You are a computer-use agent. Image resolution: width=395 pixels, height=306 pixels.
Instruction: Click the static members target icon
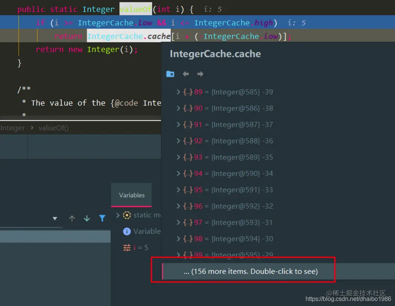pos(127,215)
